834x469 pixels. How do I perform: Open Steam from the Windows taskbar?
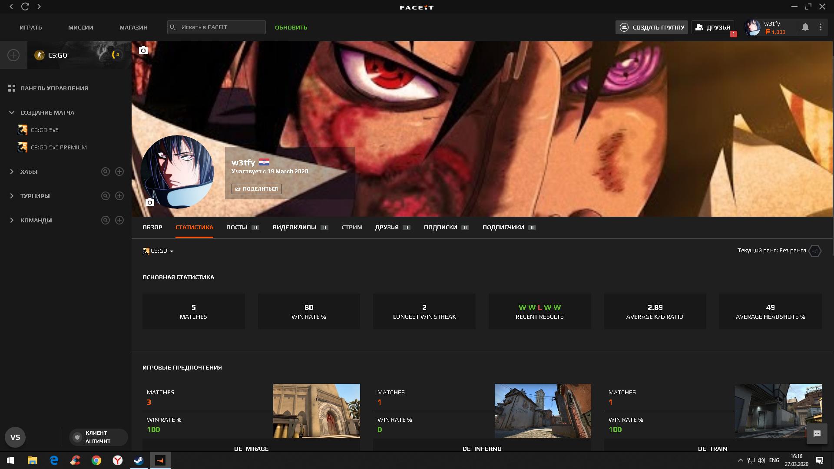pyautogui.click(x=139, y=460)
